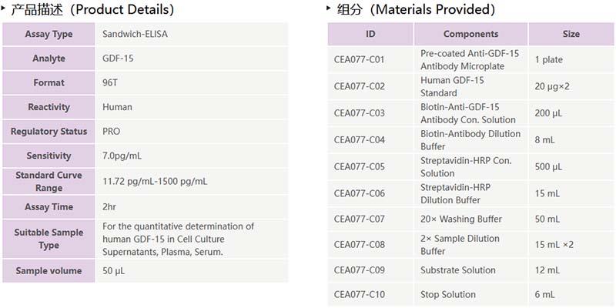This screenshot has width=616, height=308.
Task: Click the Standard Curve Range value
Action: 155,182
